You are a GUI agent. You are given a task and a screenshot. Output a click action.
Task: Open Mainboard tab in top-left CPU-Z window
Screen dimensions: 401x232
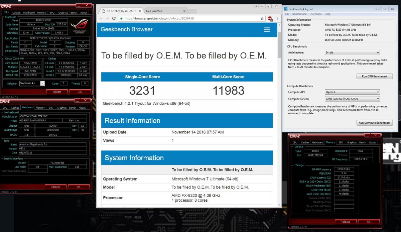pyautogui.click(x=29, y=13)
